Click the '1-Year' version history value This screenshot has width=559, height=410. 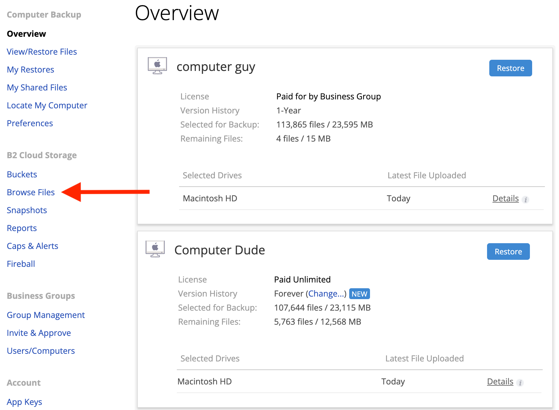point(288,111)
